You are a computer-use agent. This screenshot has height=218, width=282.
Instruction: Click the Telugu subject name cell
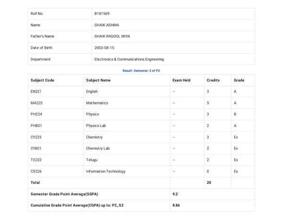coord(127,160)
